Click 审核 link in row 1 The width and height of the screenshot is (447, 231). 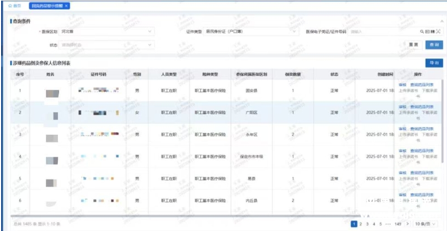click(402, 84)
